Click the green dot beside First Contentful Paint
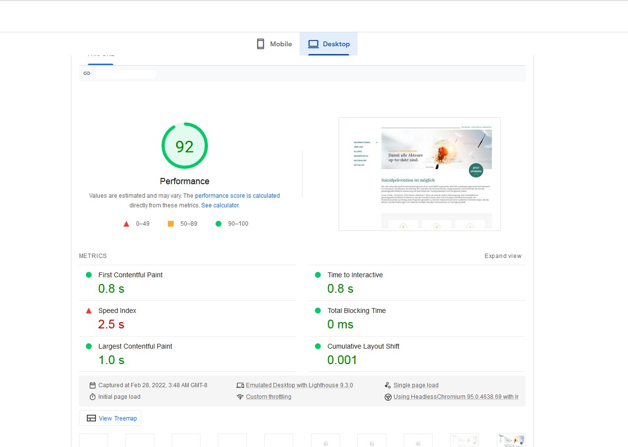This screenshot has height=447, width=628. (x=89, y=275)
